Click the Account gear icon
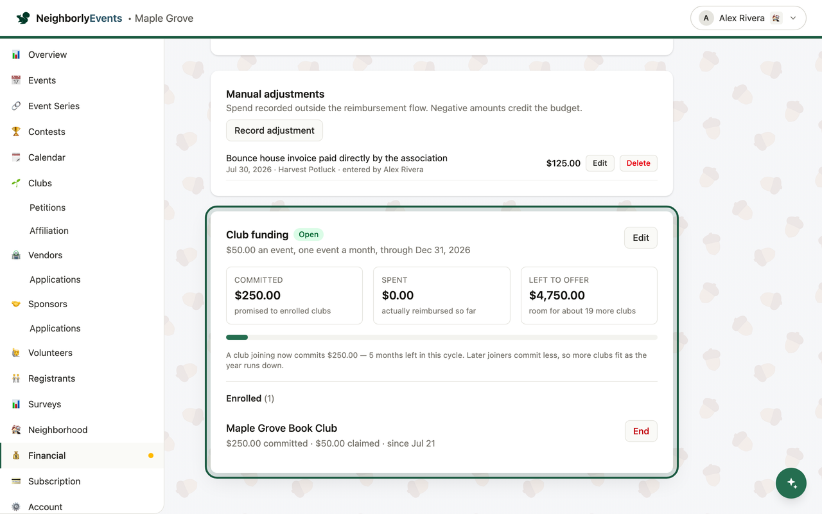Screen dimensions: 822x514 coord(16,507)
